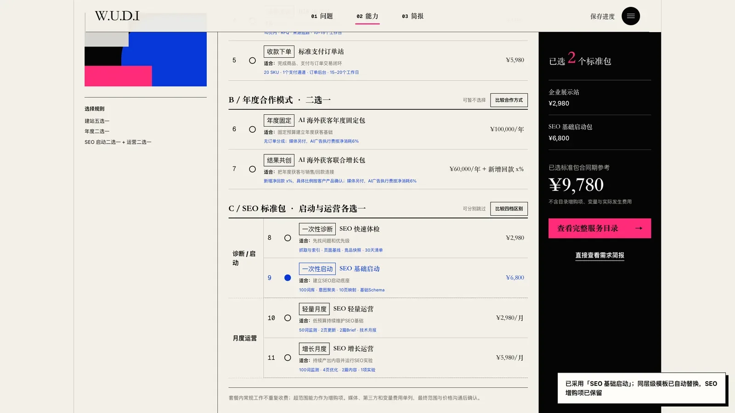Switch to the 01 问题 tab
The height and width of the screenshot is (413, 735).
pyautogui.click(x=322, y=16)
